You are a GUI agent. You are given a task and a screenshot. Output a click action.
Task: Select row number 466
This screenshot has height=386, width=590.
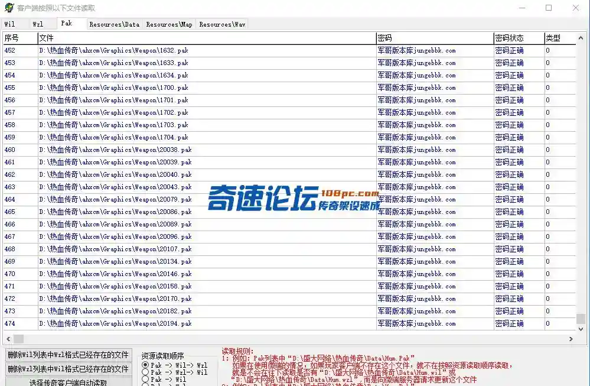[10, 225]
